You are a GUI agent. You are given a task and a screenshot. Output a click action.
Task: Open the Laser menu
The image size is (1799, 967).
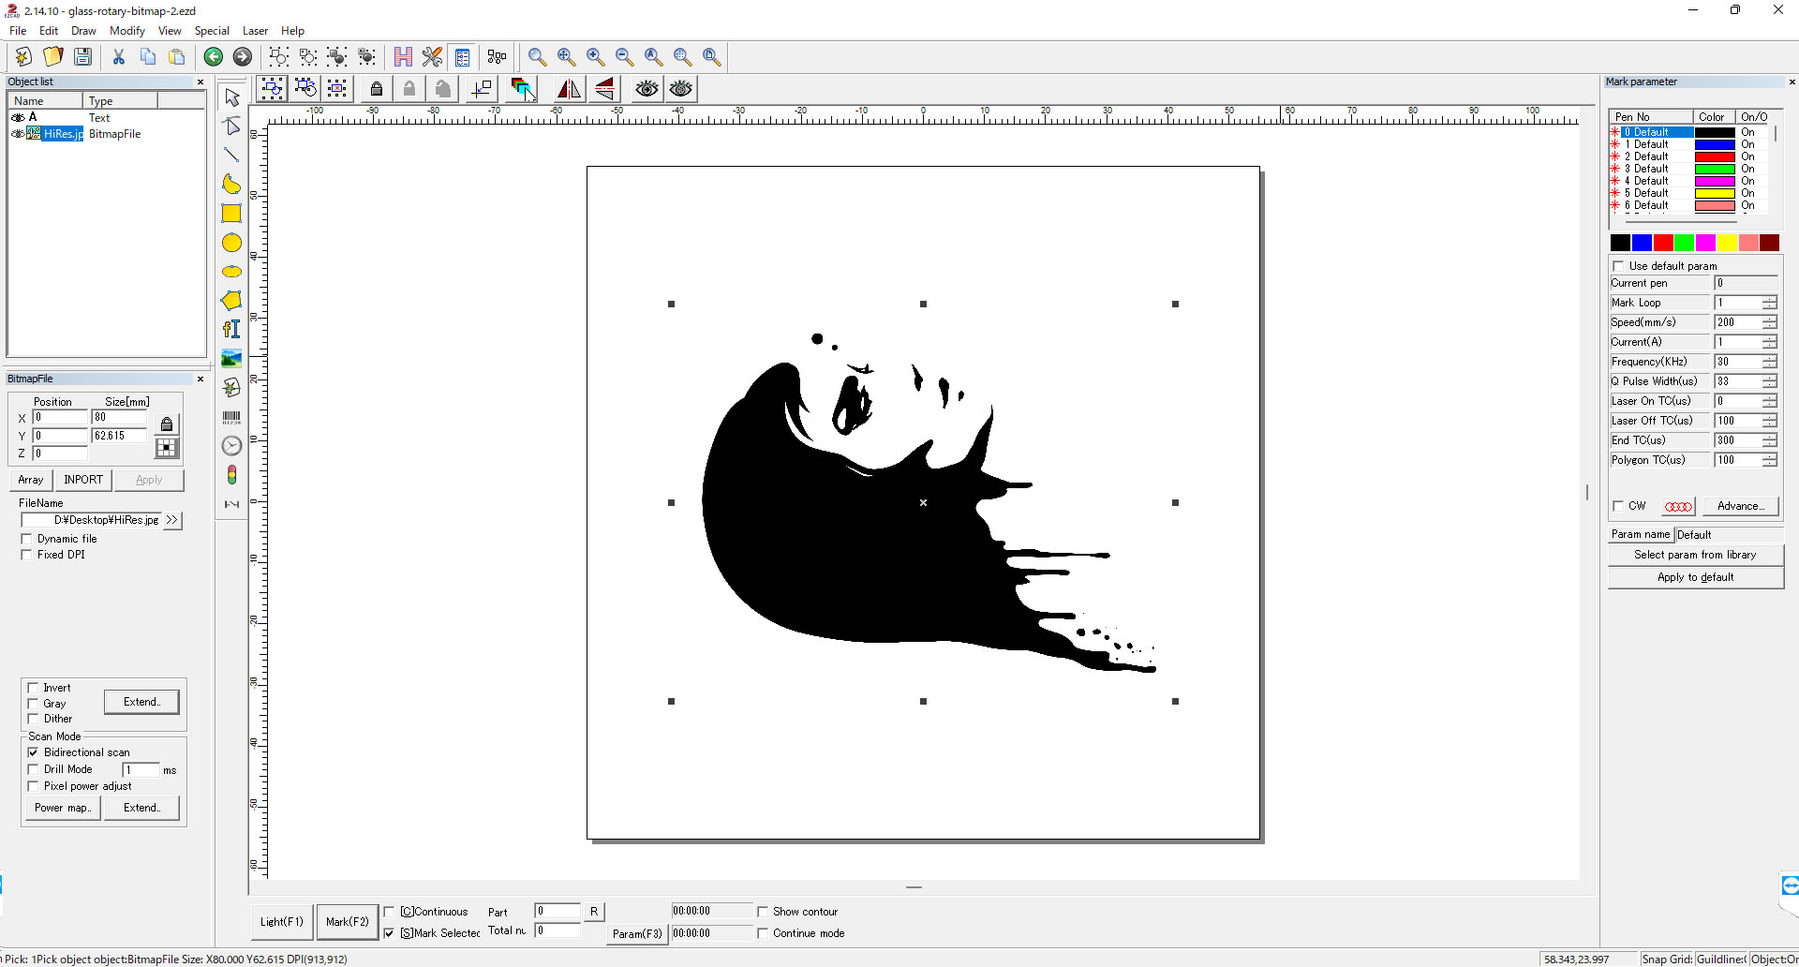255,31
